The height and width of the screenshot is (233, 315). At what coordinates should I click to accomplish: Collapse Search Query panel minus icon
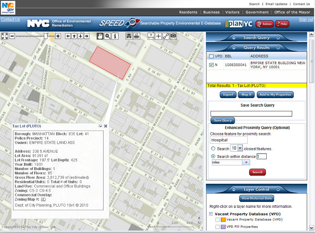(233, 38)
